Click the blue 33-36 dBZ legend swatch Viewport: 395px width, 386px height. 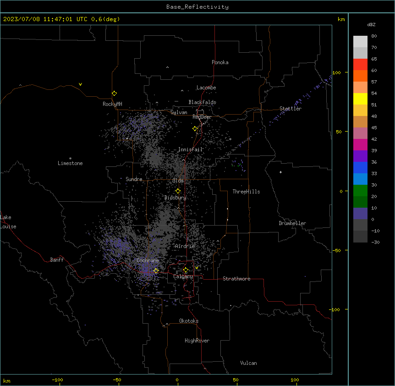pos(360,167)
